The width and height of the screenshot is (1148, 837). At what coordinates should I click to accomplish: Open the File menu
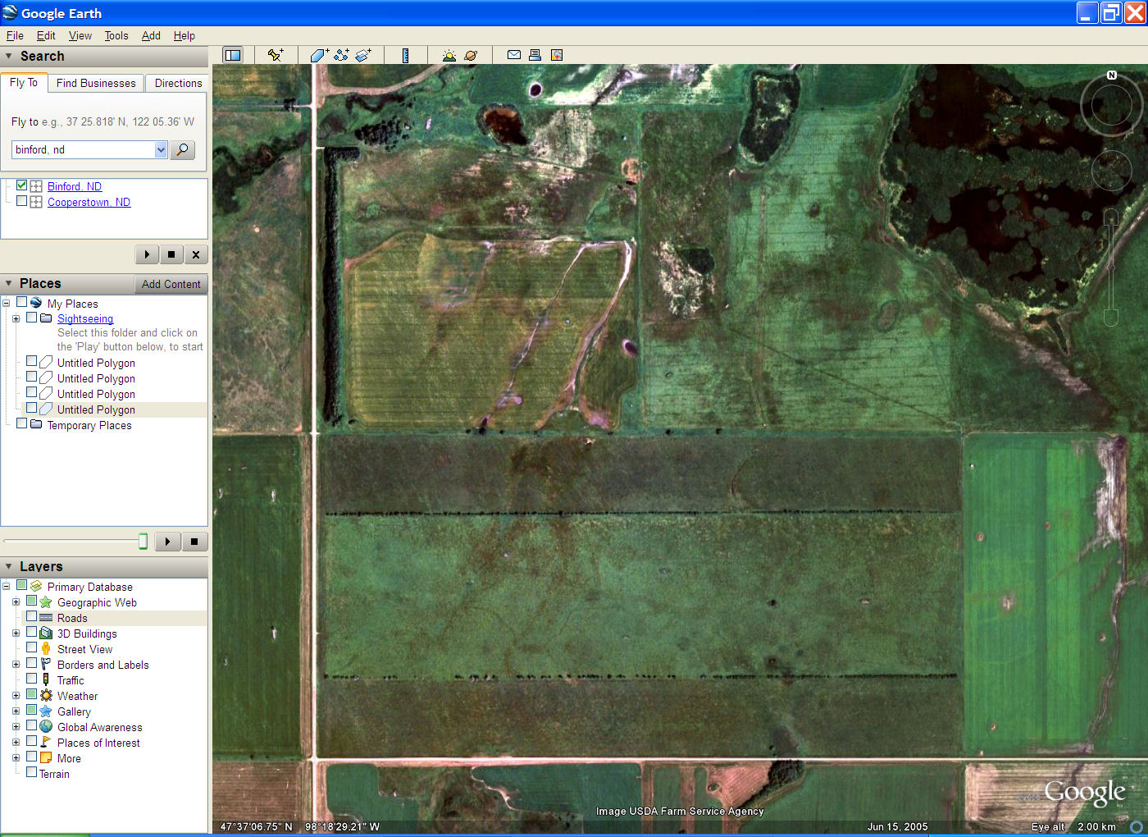pos(15,35)
